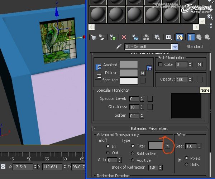
Task: Select Units for wire size
Action: pos(187,165)
